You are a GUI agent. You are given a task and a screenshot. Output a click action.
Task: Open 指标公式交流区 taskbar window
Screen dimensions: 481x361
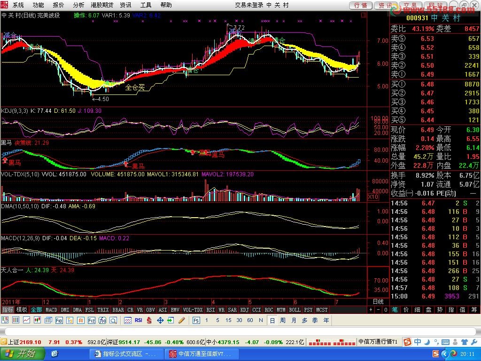126,354
